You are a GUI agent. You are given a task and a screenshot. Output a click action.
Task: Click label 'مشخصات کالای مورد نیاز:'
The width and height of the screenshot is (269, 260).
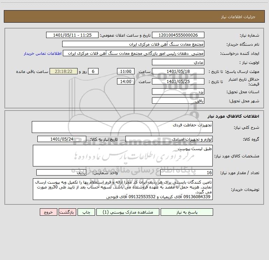237,156
